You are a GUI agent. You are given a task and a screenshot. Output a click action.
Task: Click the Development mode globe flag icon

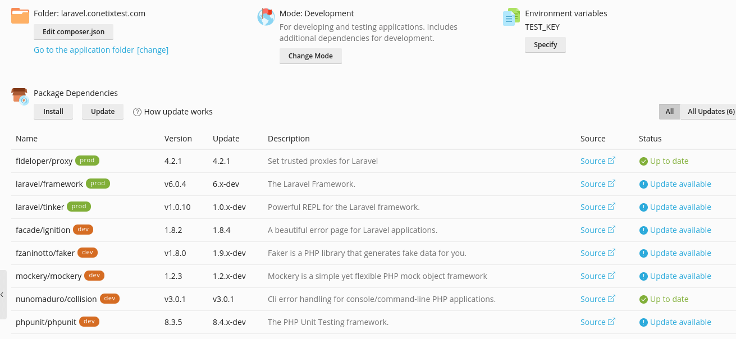(x=266, y=16)
